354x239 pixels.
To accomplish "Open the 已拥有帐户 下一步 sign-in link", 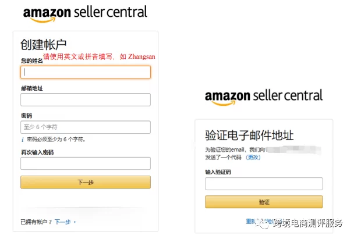I will point(62,222).
